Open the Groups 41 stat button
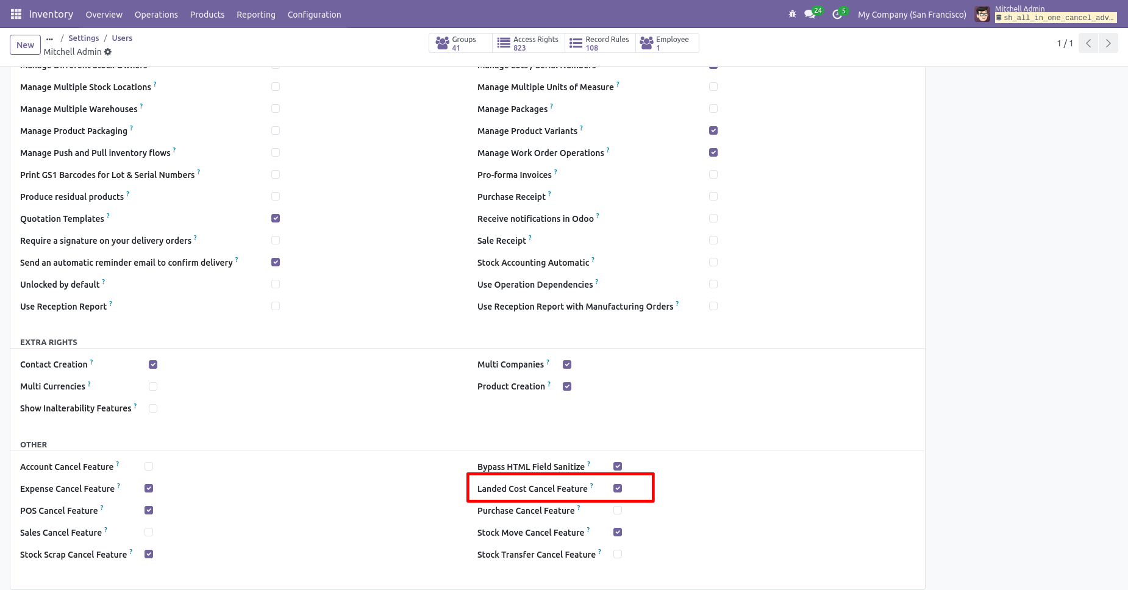Image resolution: width=1128 pixels, height=590 pixels. pos(460,43)
